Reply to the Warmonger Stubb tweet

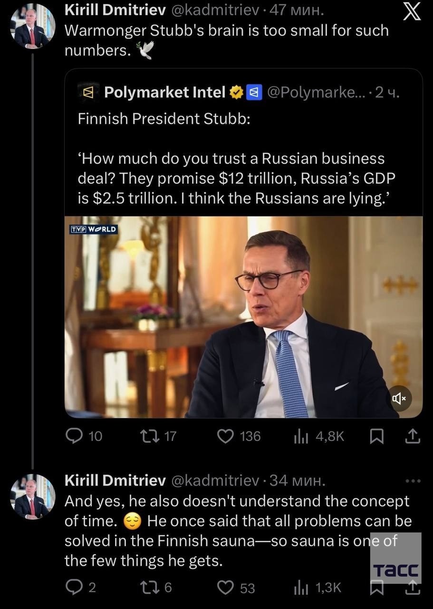click(x=74, y=436)
